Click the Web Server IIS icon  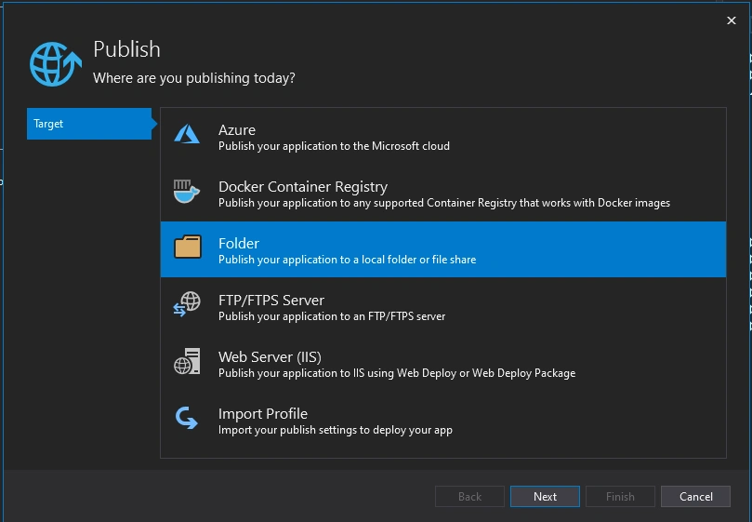(x=187, y=361)
